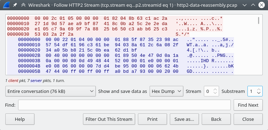Decrement the Substream number spinner
The image size is (268, 130).
(x=259, y=93)
